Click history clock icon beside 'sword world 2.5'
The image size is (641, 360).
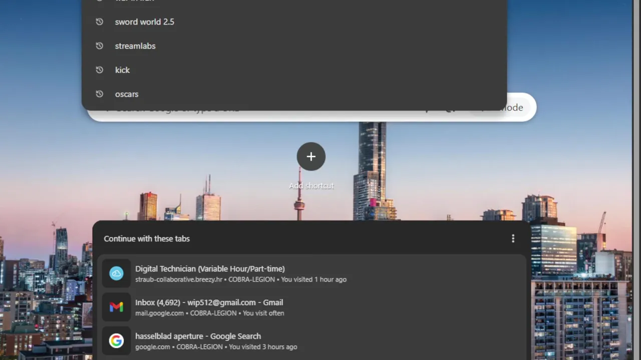(99, 22)
